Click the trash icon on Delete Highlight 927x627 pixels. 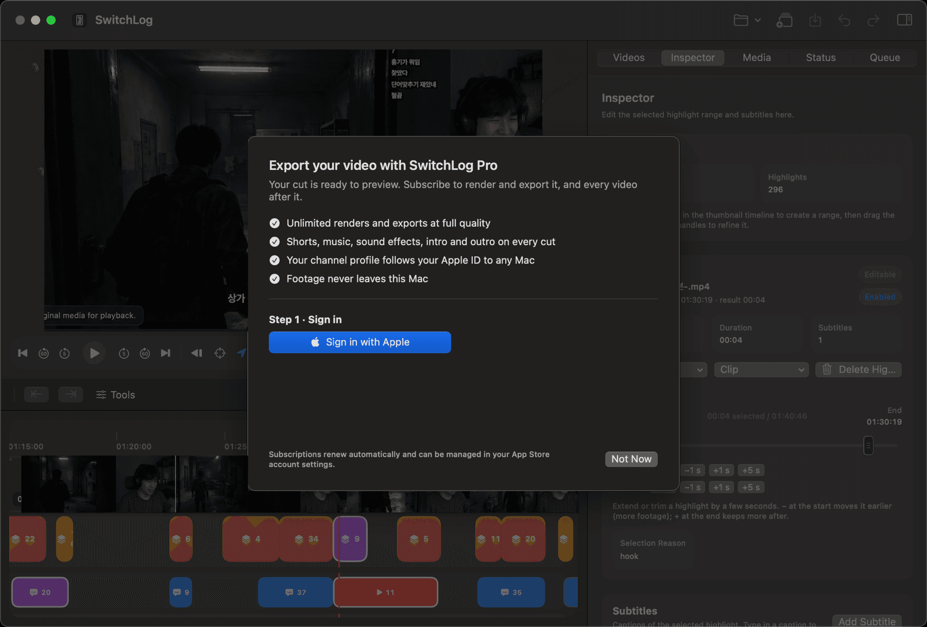point(827,369)
